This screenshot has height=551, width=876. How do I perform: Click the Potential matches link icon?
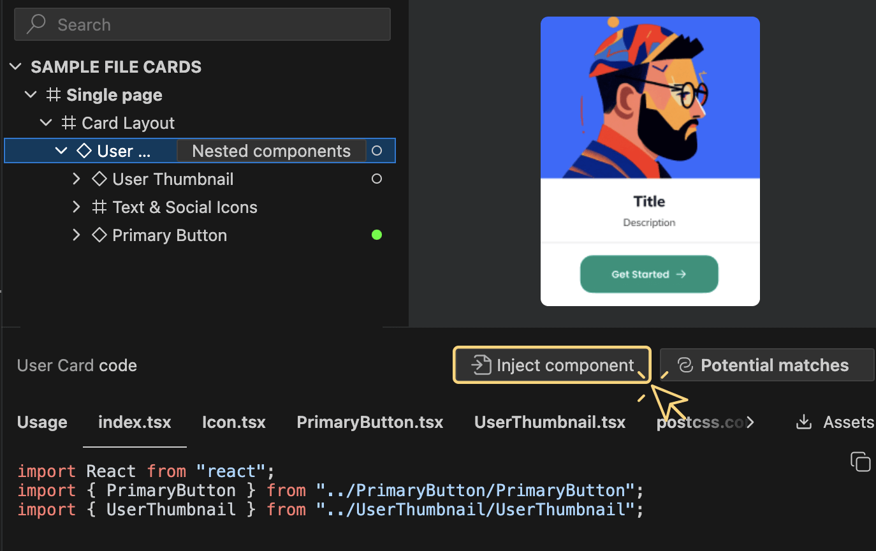coord(685,365)
